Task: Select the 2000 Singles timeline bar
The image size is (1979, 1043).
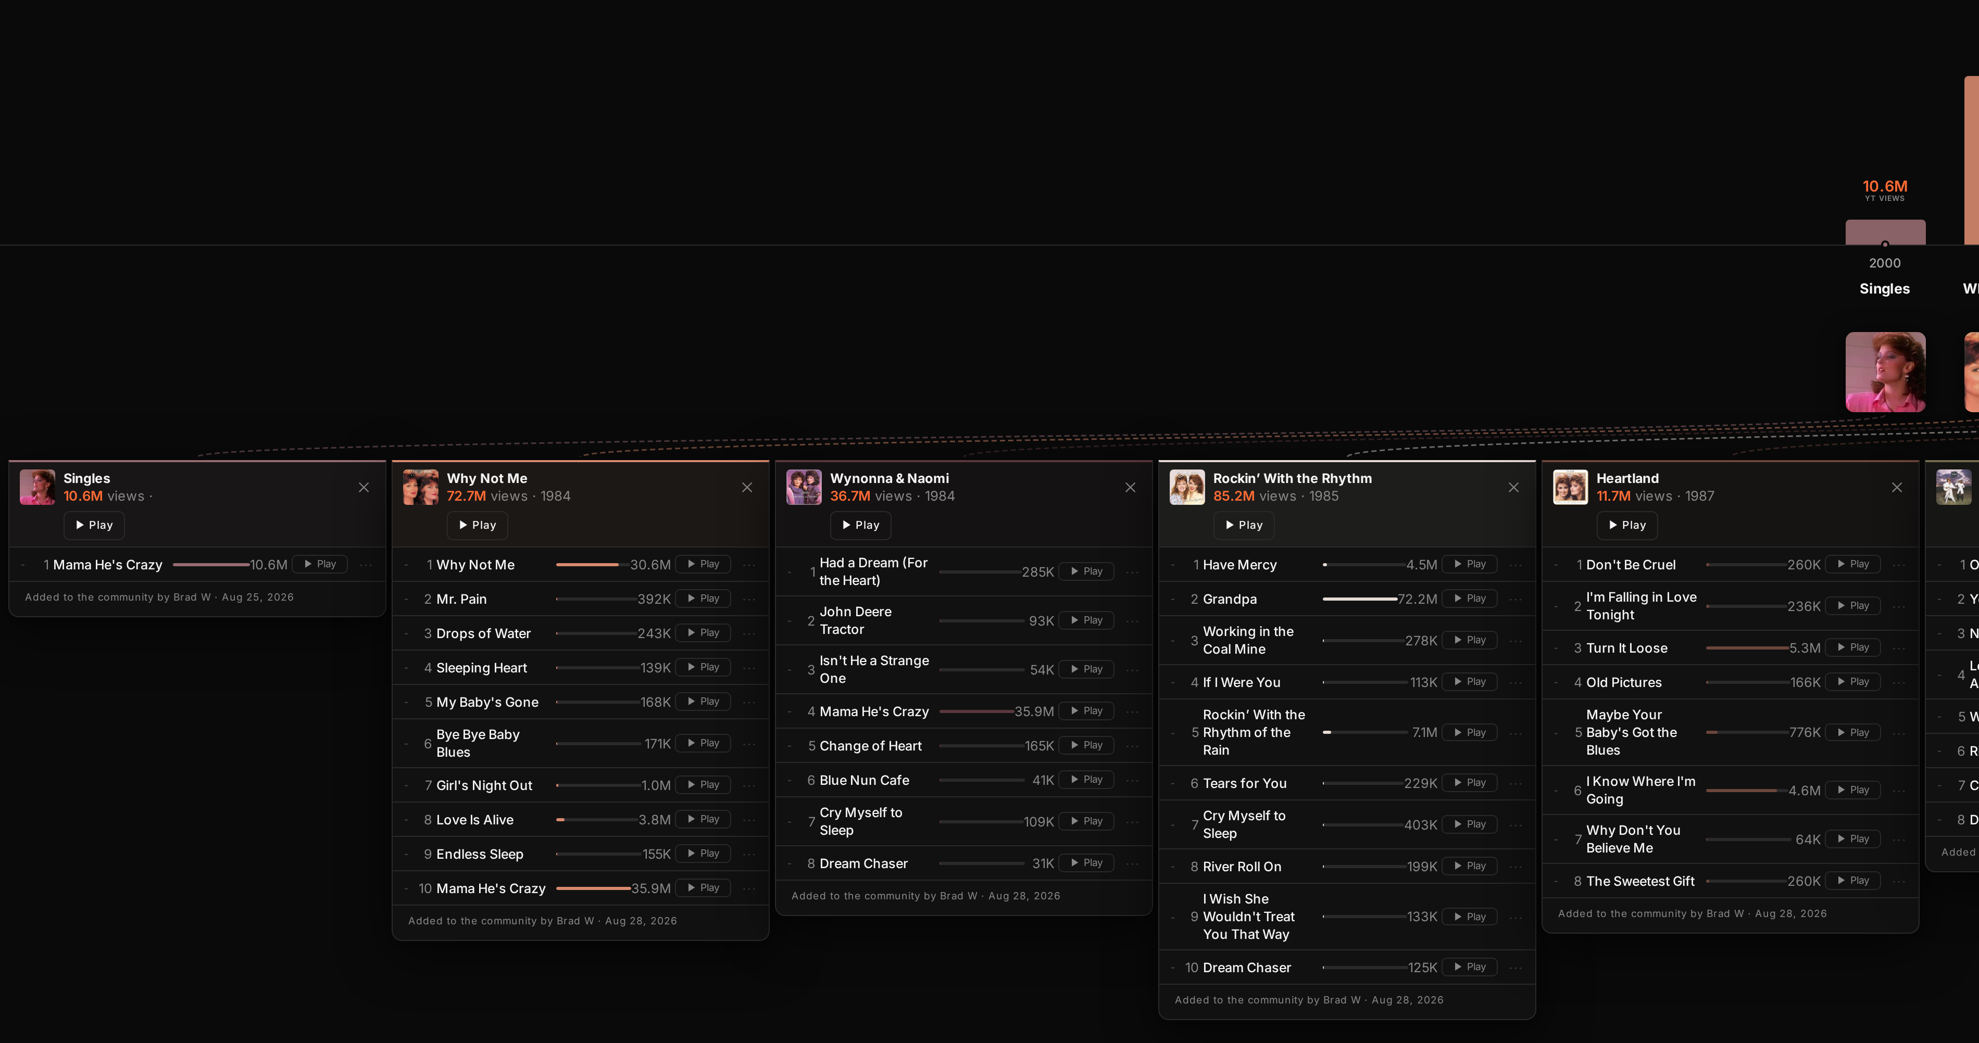Action: 1885,233
